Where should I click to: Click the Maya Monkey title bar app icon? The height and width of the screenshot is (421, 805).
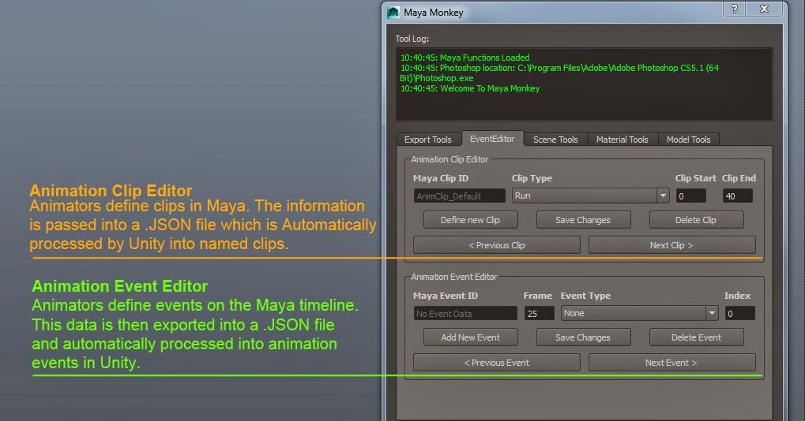pos(393,13)
